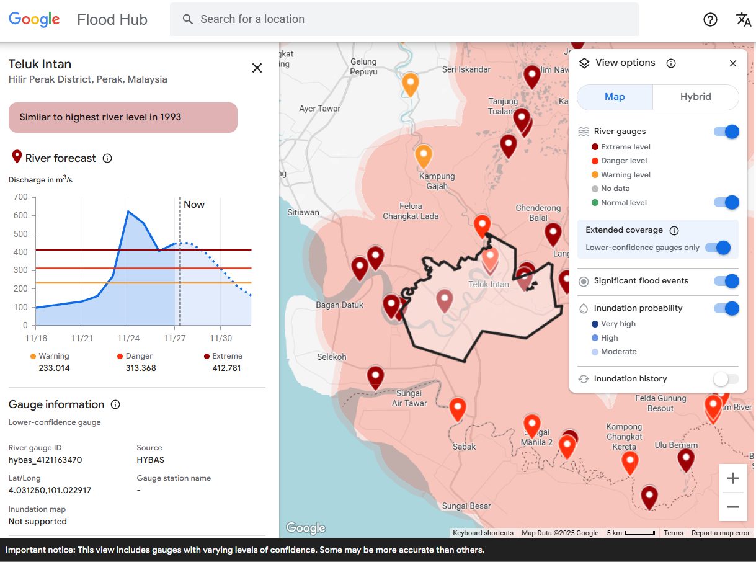Open the Help icon in header
The image size is (756, 562).
pos(710,19)
